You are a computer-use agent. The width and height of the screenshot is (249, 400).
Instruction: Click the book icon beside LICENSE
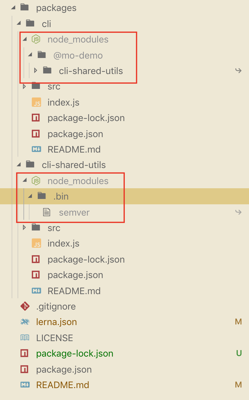(x=25, y=338)
